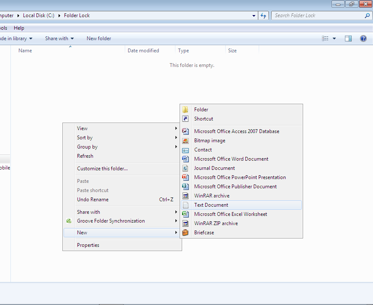Choose Bitmap image entry
The image size is (373, 305).
coord(241,141)
